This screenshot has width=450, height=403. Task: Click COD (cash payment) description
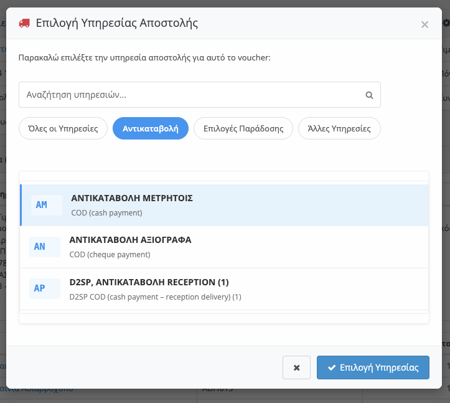107,213
